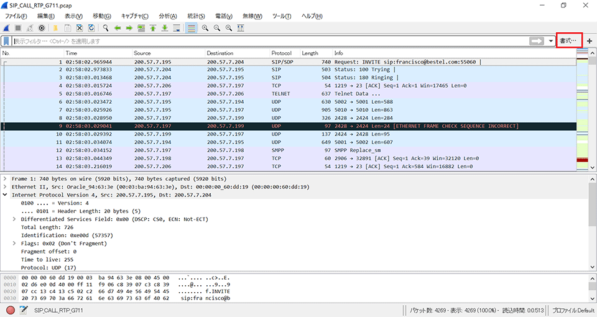Open the 編集(E) menu
597x317 pixels.
(45, 16)
